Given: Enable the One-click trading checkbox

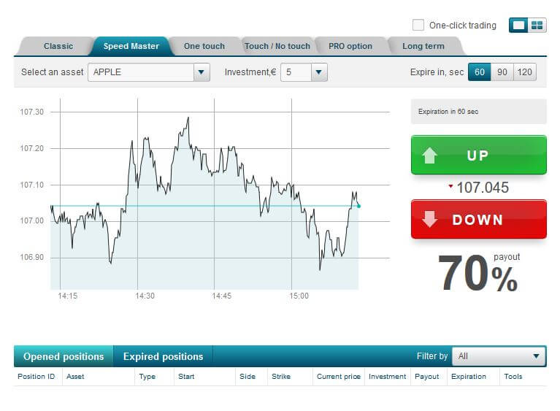Looking at the screenshot, I should click(418, 25).
